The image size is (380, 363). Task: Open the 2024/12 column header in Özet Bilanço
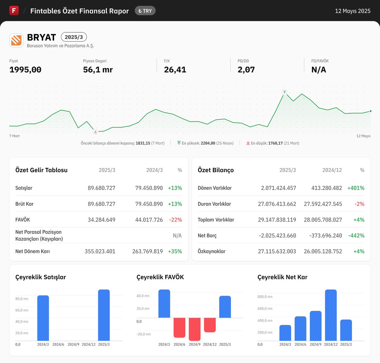[x=332, y=170]
